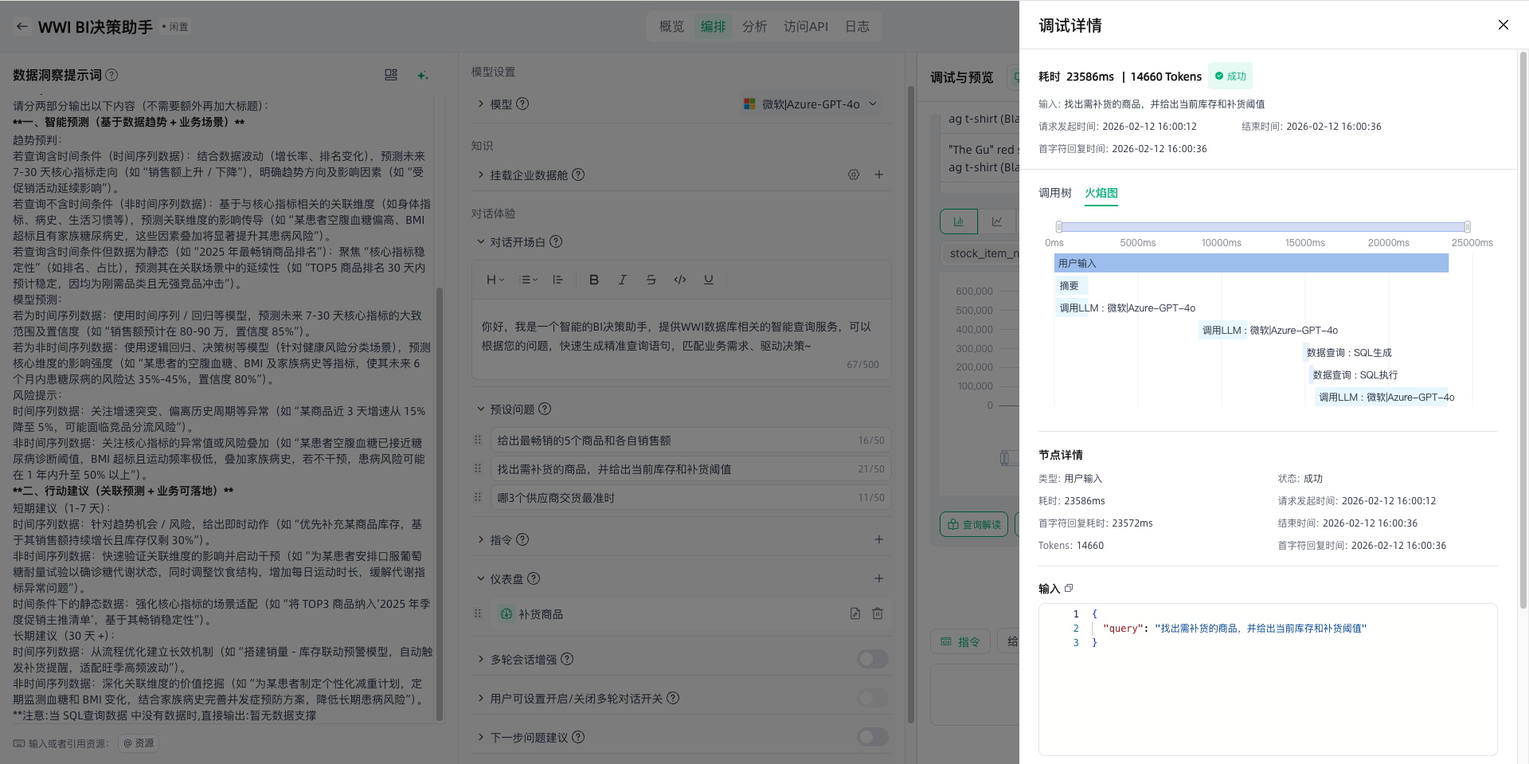
Task: Open the 分析 tab
Action: 753,26
